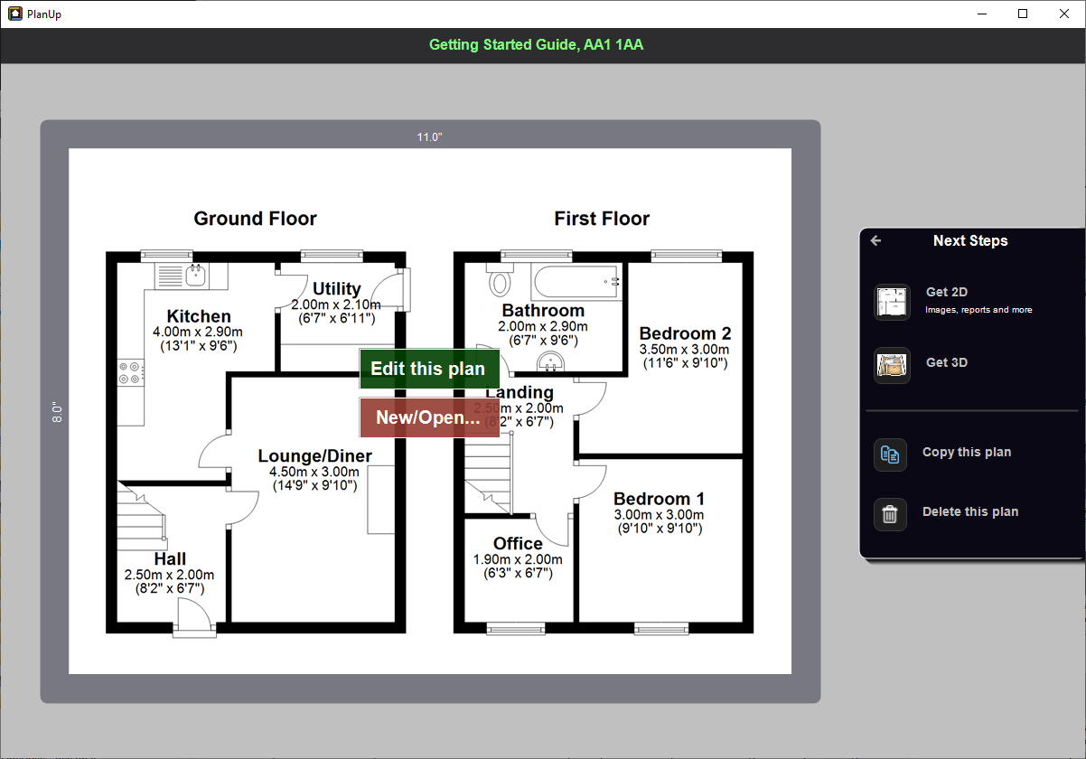Image resolution: width=1086 pixels, height=759 pixels.
Task: Go back using the Next Steps arrow
Action: 875,240
